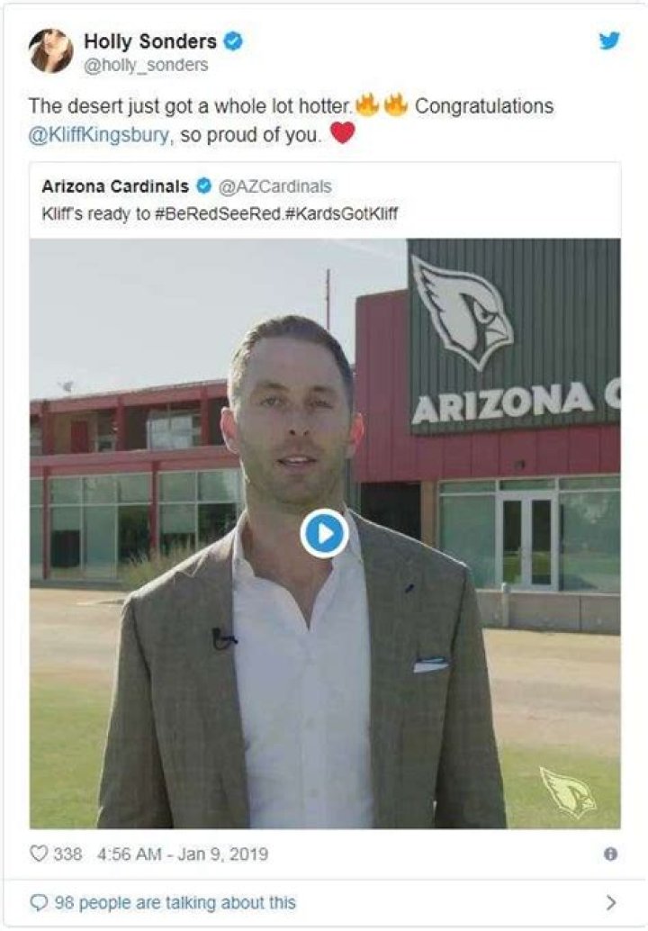Open '98 people are talking about this'
The width and height of the screenshot is (648, 931).
click(x=175, y=902)
